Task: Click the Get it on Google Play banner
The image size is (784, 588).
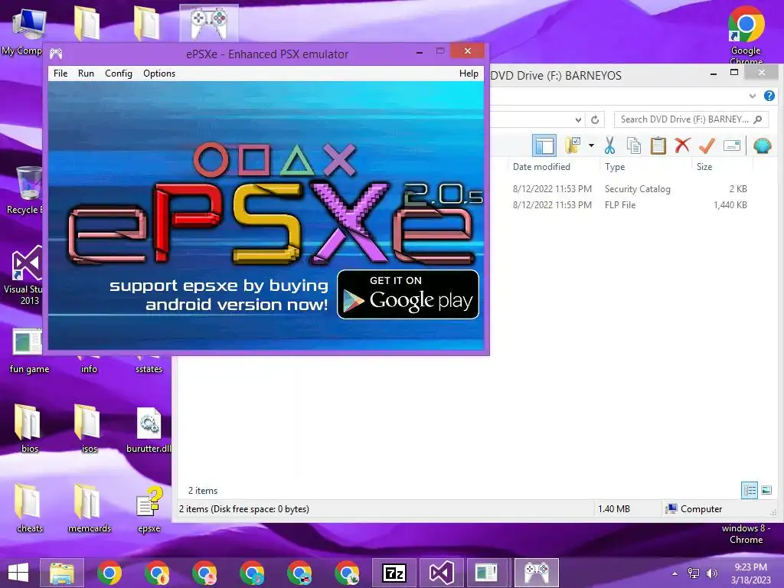Action: pyautogui.click(x=408, y=295)
